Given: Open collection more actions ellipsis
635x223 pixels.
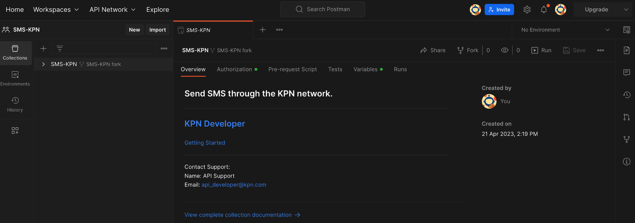Looking at the screenshot, I should (x=601, y=50).
